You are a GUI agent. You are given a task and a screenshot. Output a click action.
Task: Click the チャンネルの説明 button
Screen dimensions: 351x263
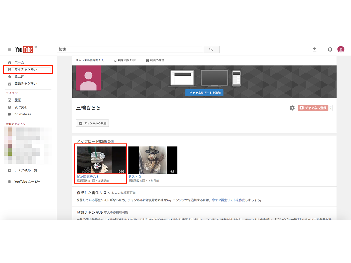pos(92,123)
